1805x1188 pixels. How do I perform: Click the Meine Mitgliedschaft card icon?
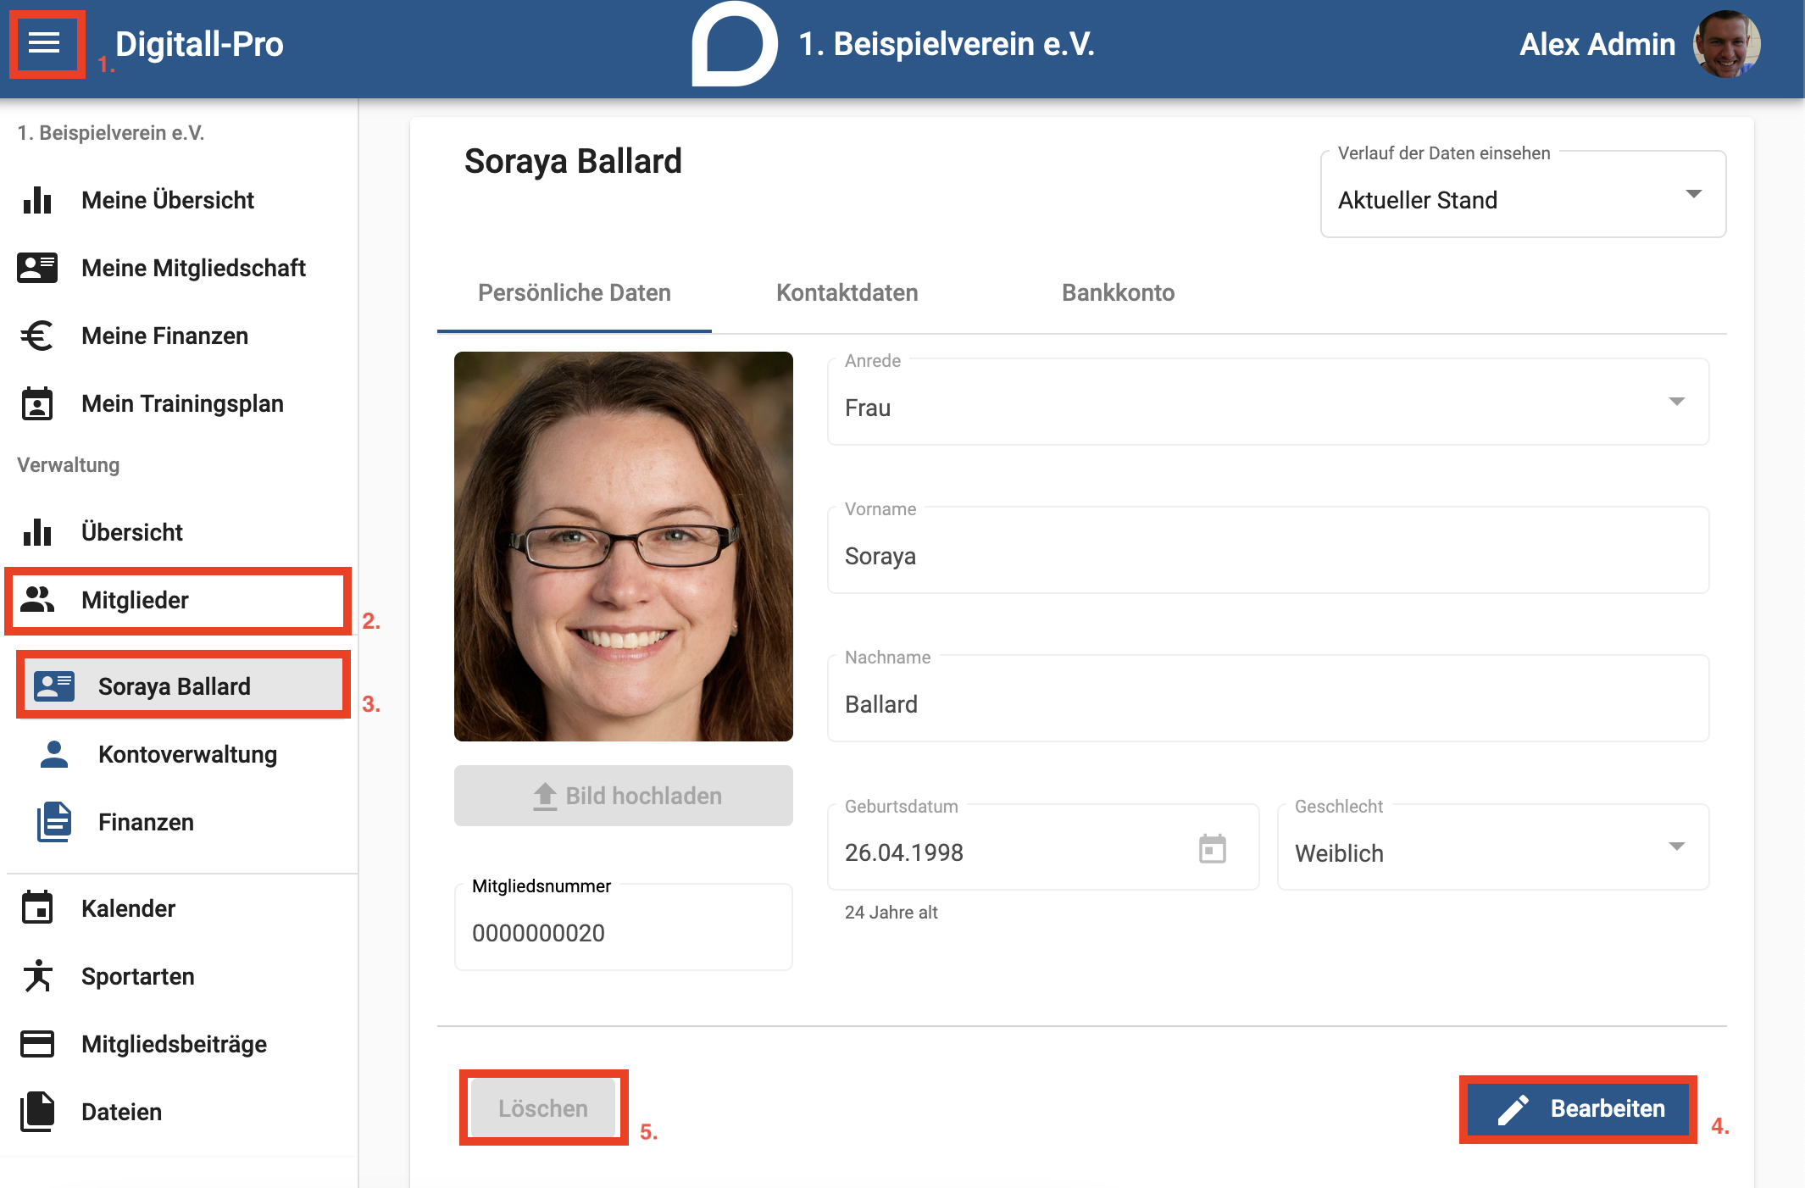point(37,268)
